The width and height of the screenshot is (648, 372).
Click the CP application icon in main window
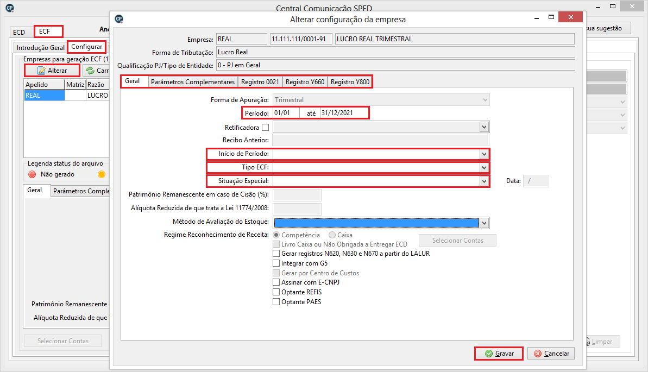[9, 8]
